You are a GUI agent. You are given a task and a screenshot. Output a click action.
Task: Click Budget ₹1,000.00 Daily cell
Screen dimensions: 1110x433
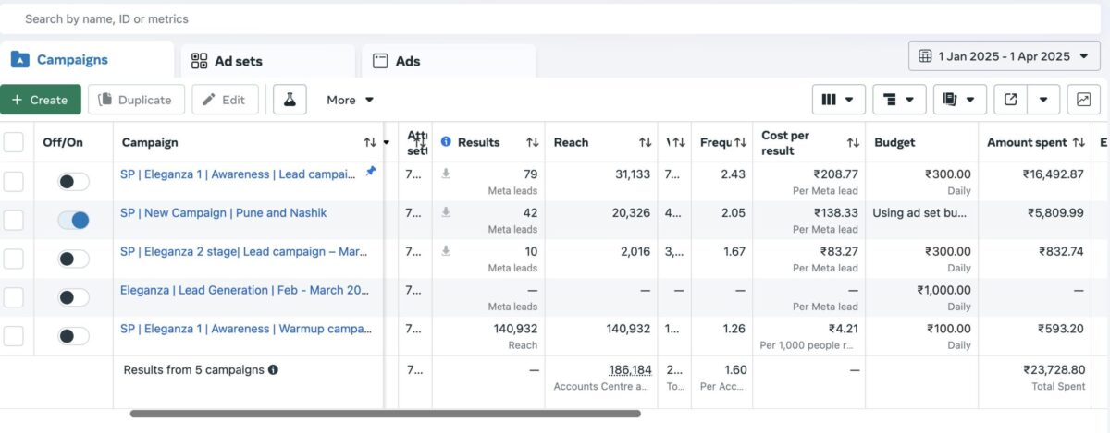click(x=921, y=297)
